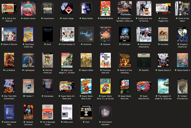Click the Twilight Princess.iso cover

[182, 86]
